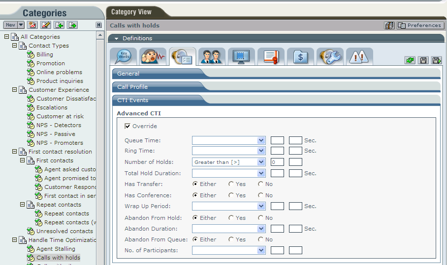
Task: Select Yes for Abandon From Hold
Action: click(x=231, y=218)
